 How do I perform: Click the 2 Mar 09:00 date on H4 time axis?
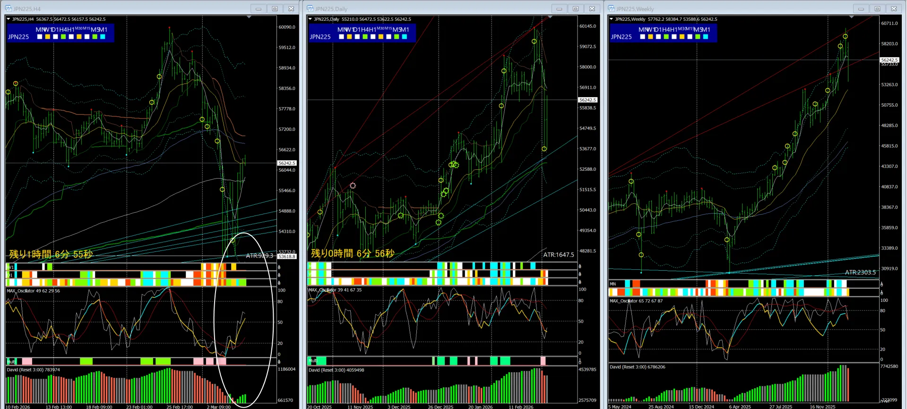point(219,407)
